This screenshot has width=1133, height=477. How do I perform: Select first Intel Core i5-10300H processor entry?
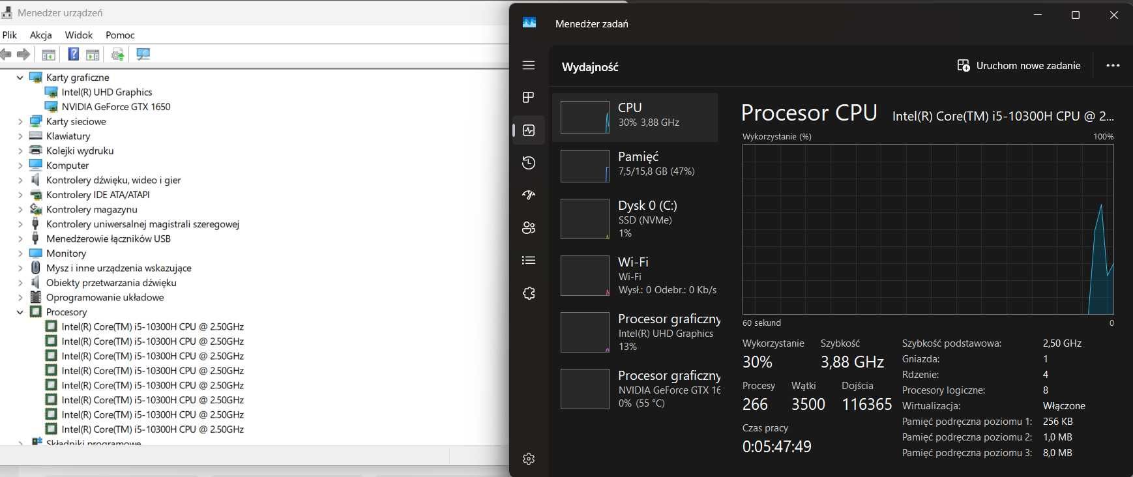(153, 326)
